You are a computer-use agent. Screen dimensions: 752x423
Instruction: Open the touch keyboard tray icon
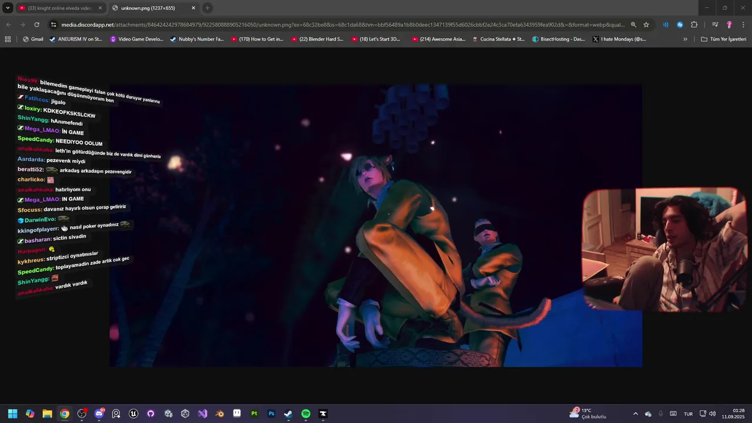point(673,414)
